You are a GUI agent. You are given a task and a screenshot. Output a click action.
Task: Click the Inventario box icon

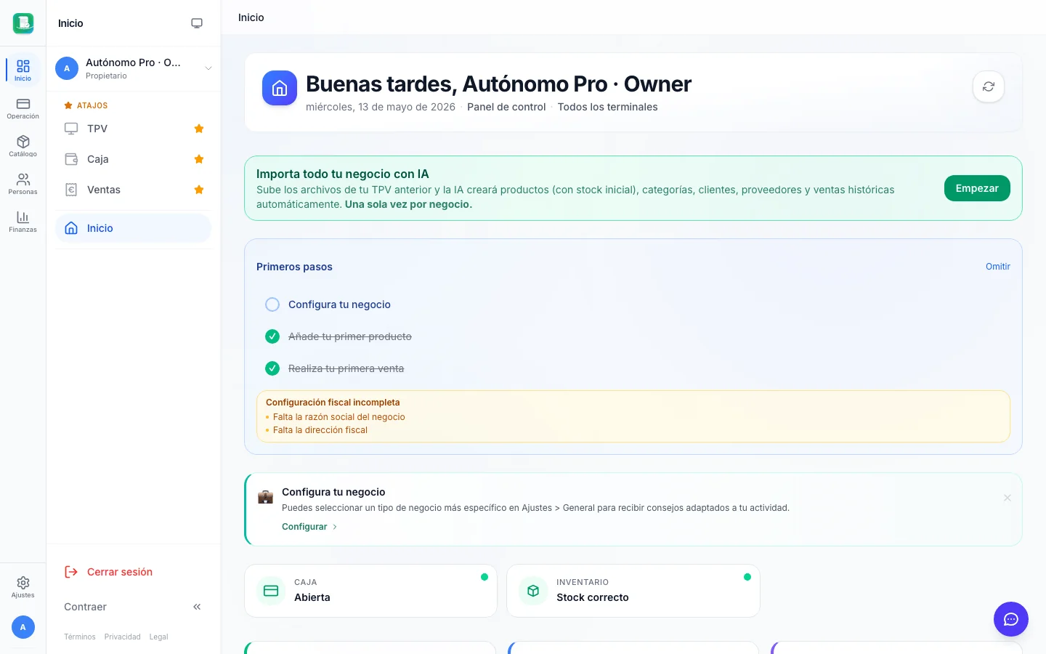(533, 591)
